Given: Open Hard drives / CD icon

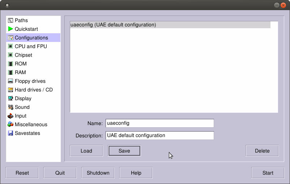Looking at the screenshot, I should tap(10, 90).
